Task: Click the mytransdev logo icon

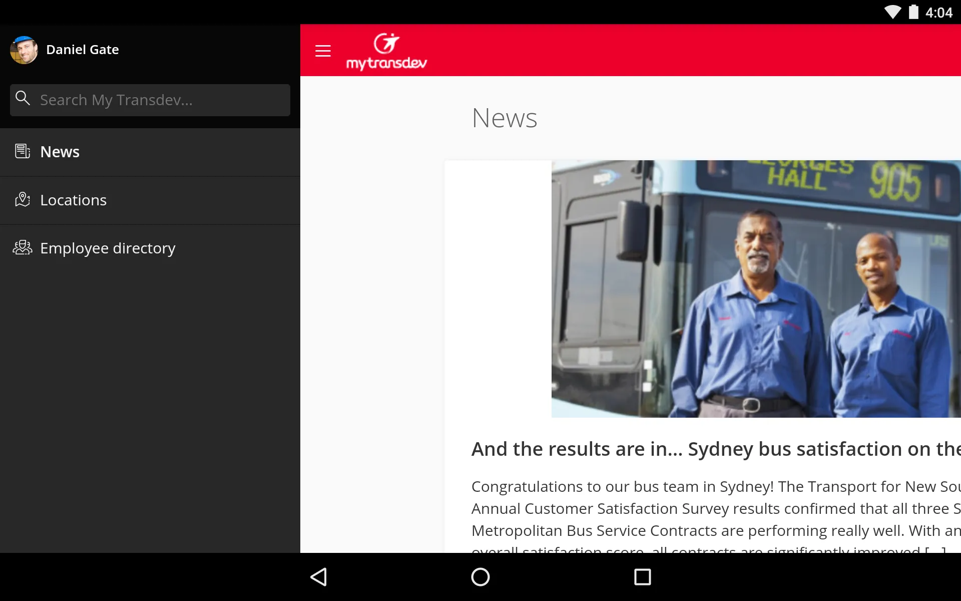Action: [387, 51]
